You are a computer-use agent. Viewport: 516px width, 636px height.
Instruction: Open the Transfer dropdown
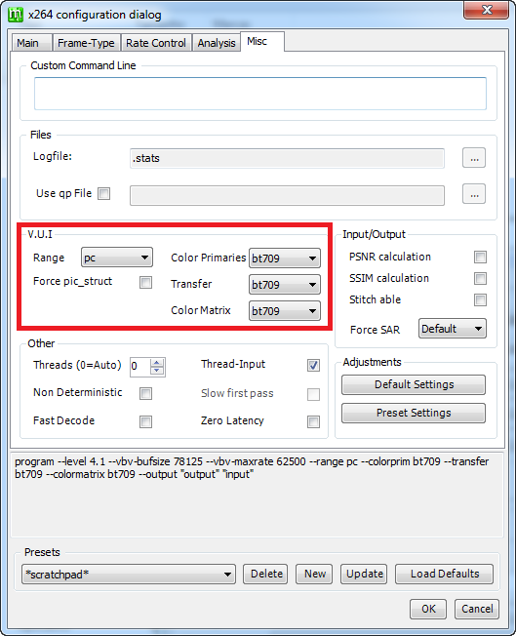[285, 285]
